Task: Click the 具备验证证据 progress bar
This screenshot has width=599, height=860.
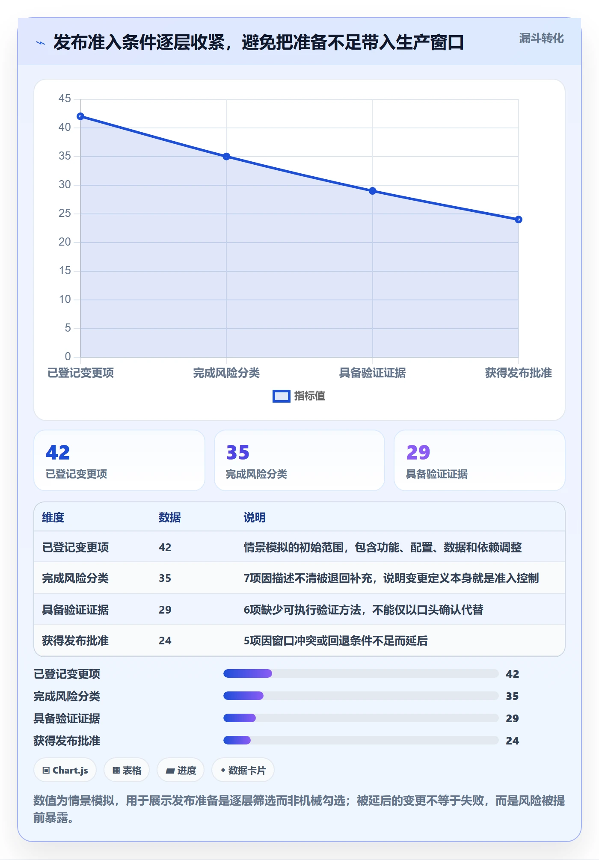Action: tap(361, 718)
